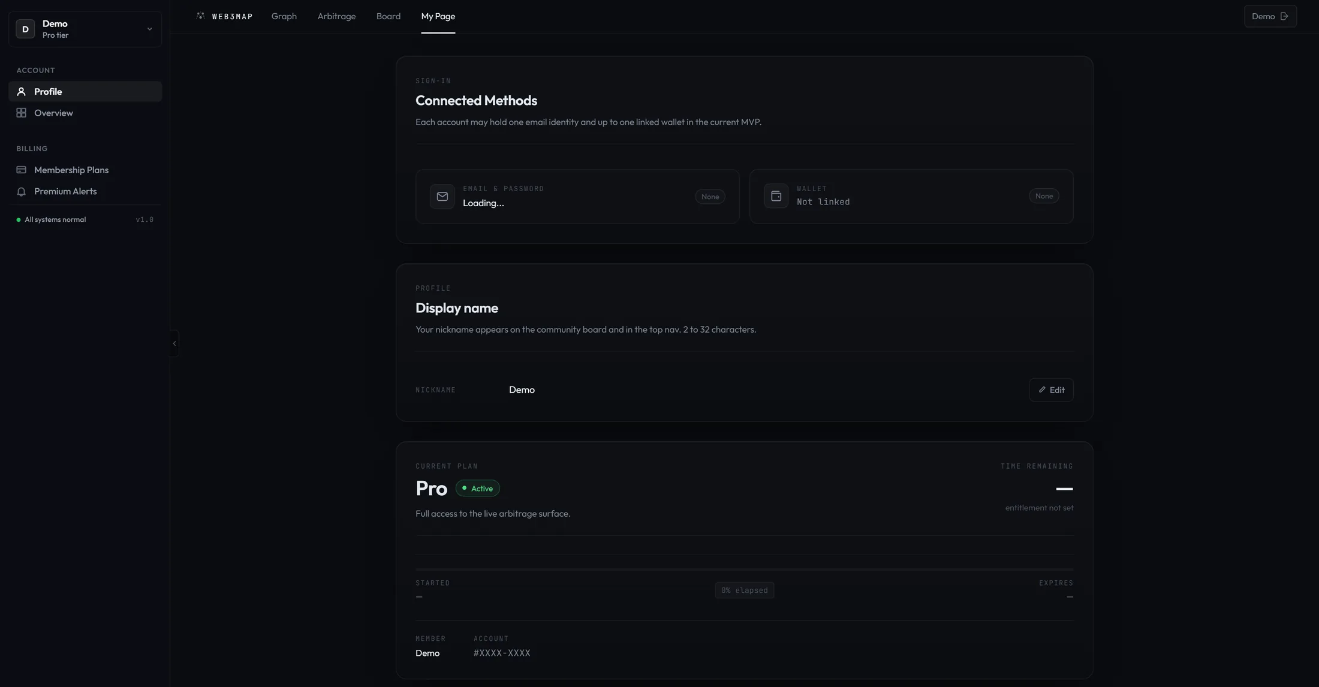1319x687 pixels.
Task: Open the Overview sidebar item
Action: click(85, 113)
